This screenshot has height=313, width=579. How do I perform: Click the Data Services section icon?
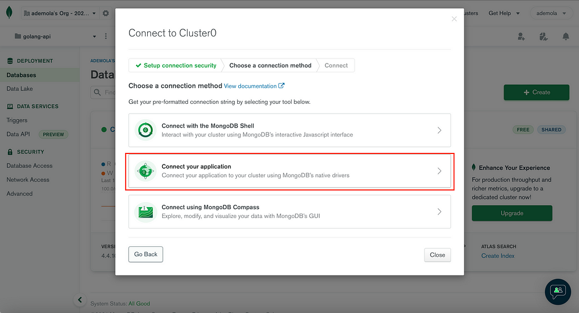pyautogui.click(x=10, y=107)
